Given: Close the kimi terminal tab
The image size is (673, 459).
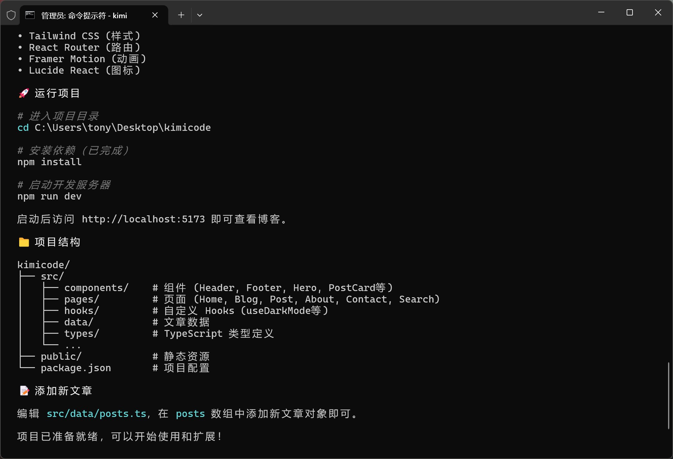Looking at the screenshot, I should tap(155, 15).
